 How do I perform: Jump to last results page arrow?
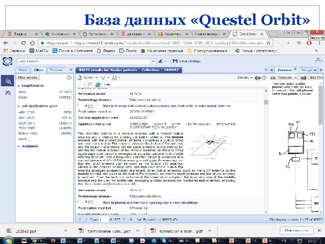tap(130, 219)
